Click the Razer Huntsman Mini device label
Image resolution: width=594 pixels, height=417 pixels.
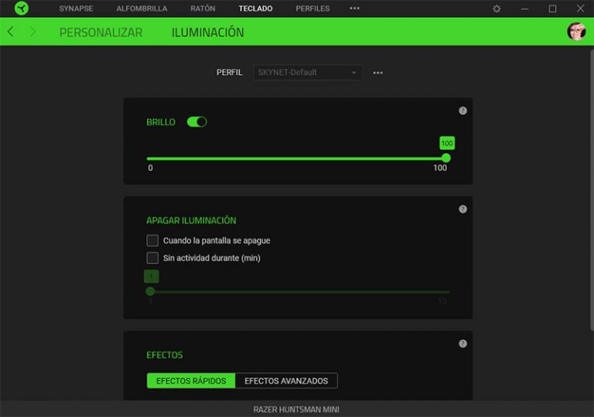coord(296,409)
